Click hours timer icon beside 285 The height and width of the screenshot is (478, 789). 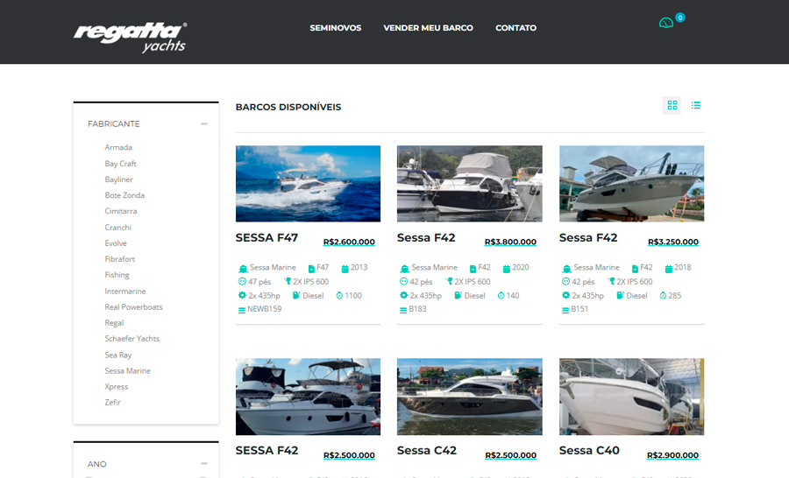coord(663,296)
